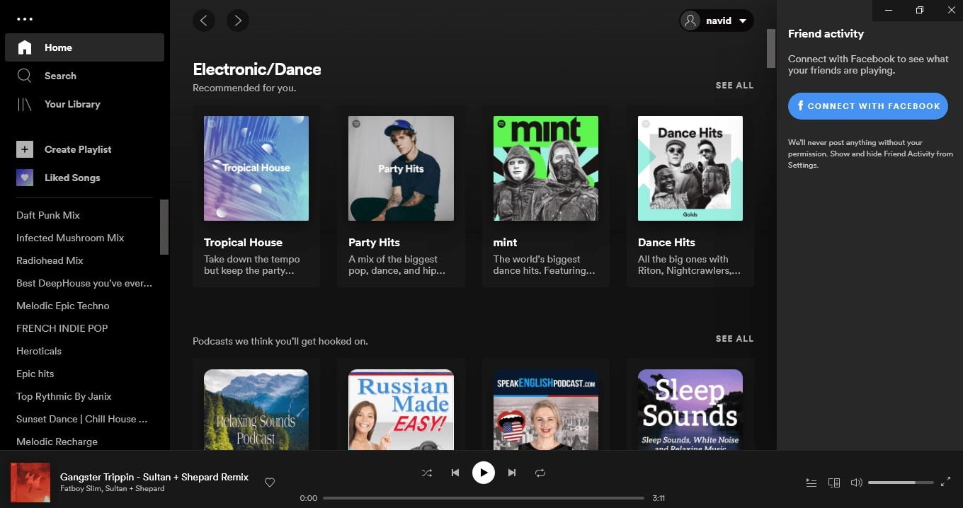Open the Daft Punk Mix playlist
The image size is (963, 508).
[x=48, y=215]
